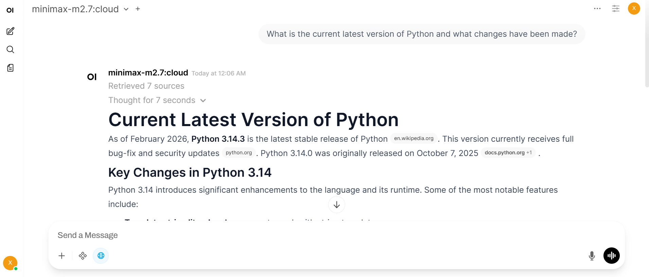Open user avatar menu in bottom-left sidebar

10,263
